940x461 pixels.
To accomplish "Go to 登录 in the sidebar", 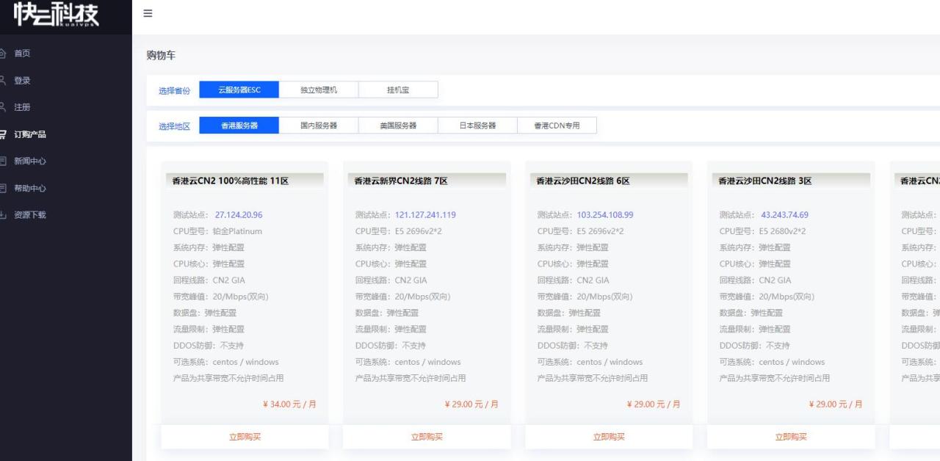I will [22, 81].
